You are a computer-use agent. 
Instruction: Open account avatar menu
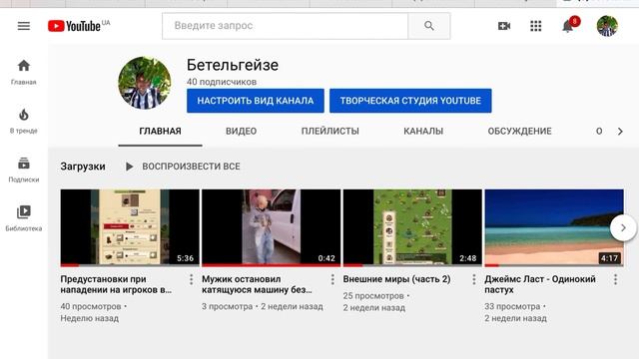[607, 26]
